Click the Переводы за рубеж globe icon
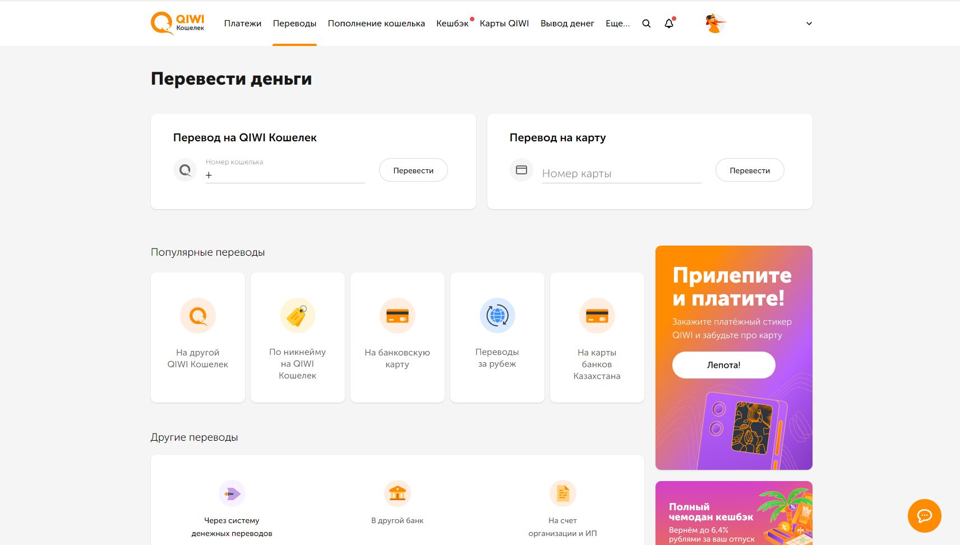 point(497,316)
